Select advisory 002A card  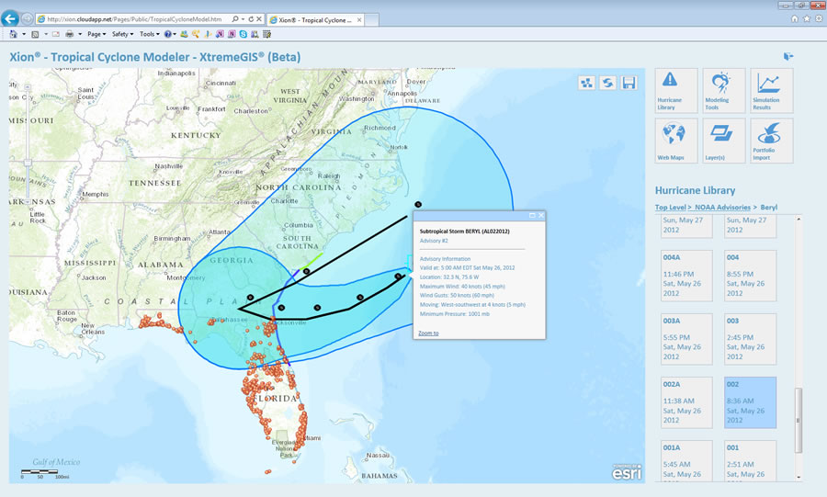click(686, 402)
